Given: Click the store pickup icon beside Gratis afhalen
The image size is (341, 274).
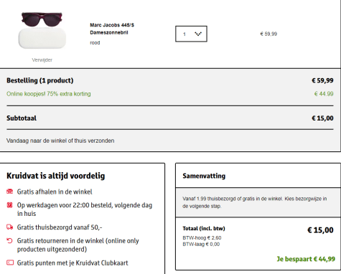Looking at the screenshot, I should (9, 192).
